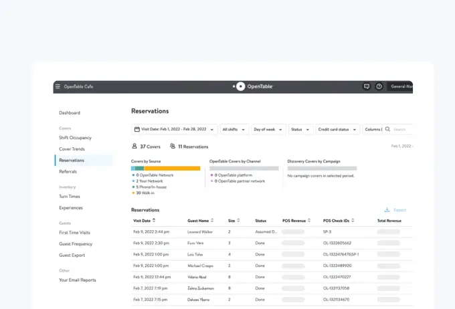The image size is (455, 309).
Task: Open Shift Occupancy report
Action: click(x=75, y=138)
